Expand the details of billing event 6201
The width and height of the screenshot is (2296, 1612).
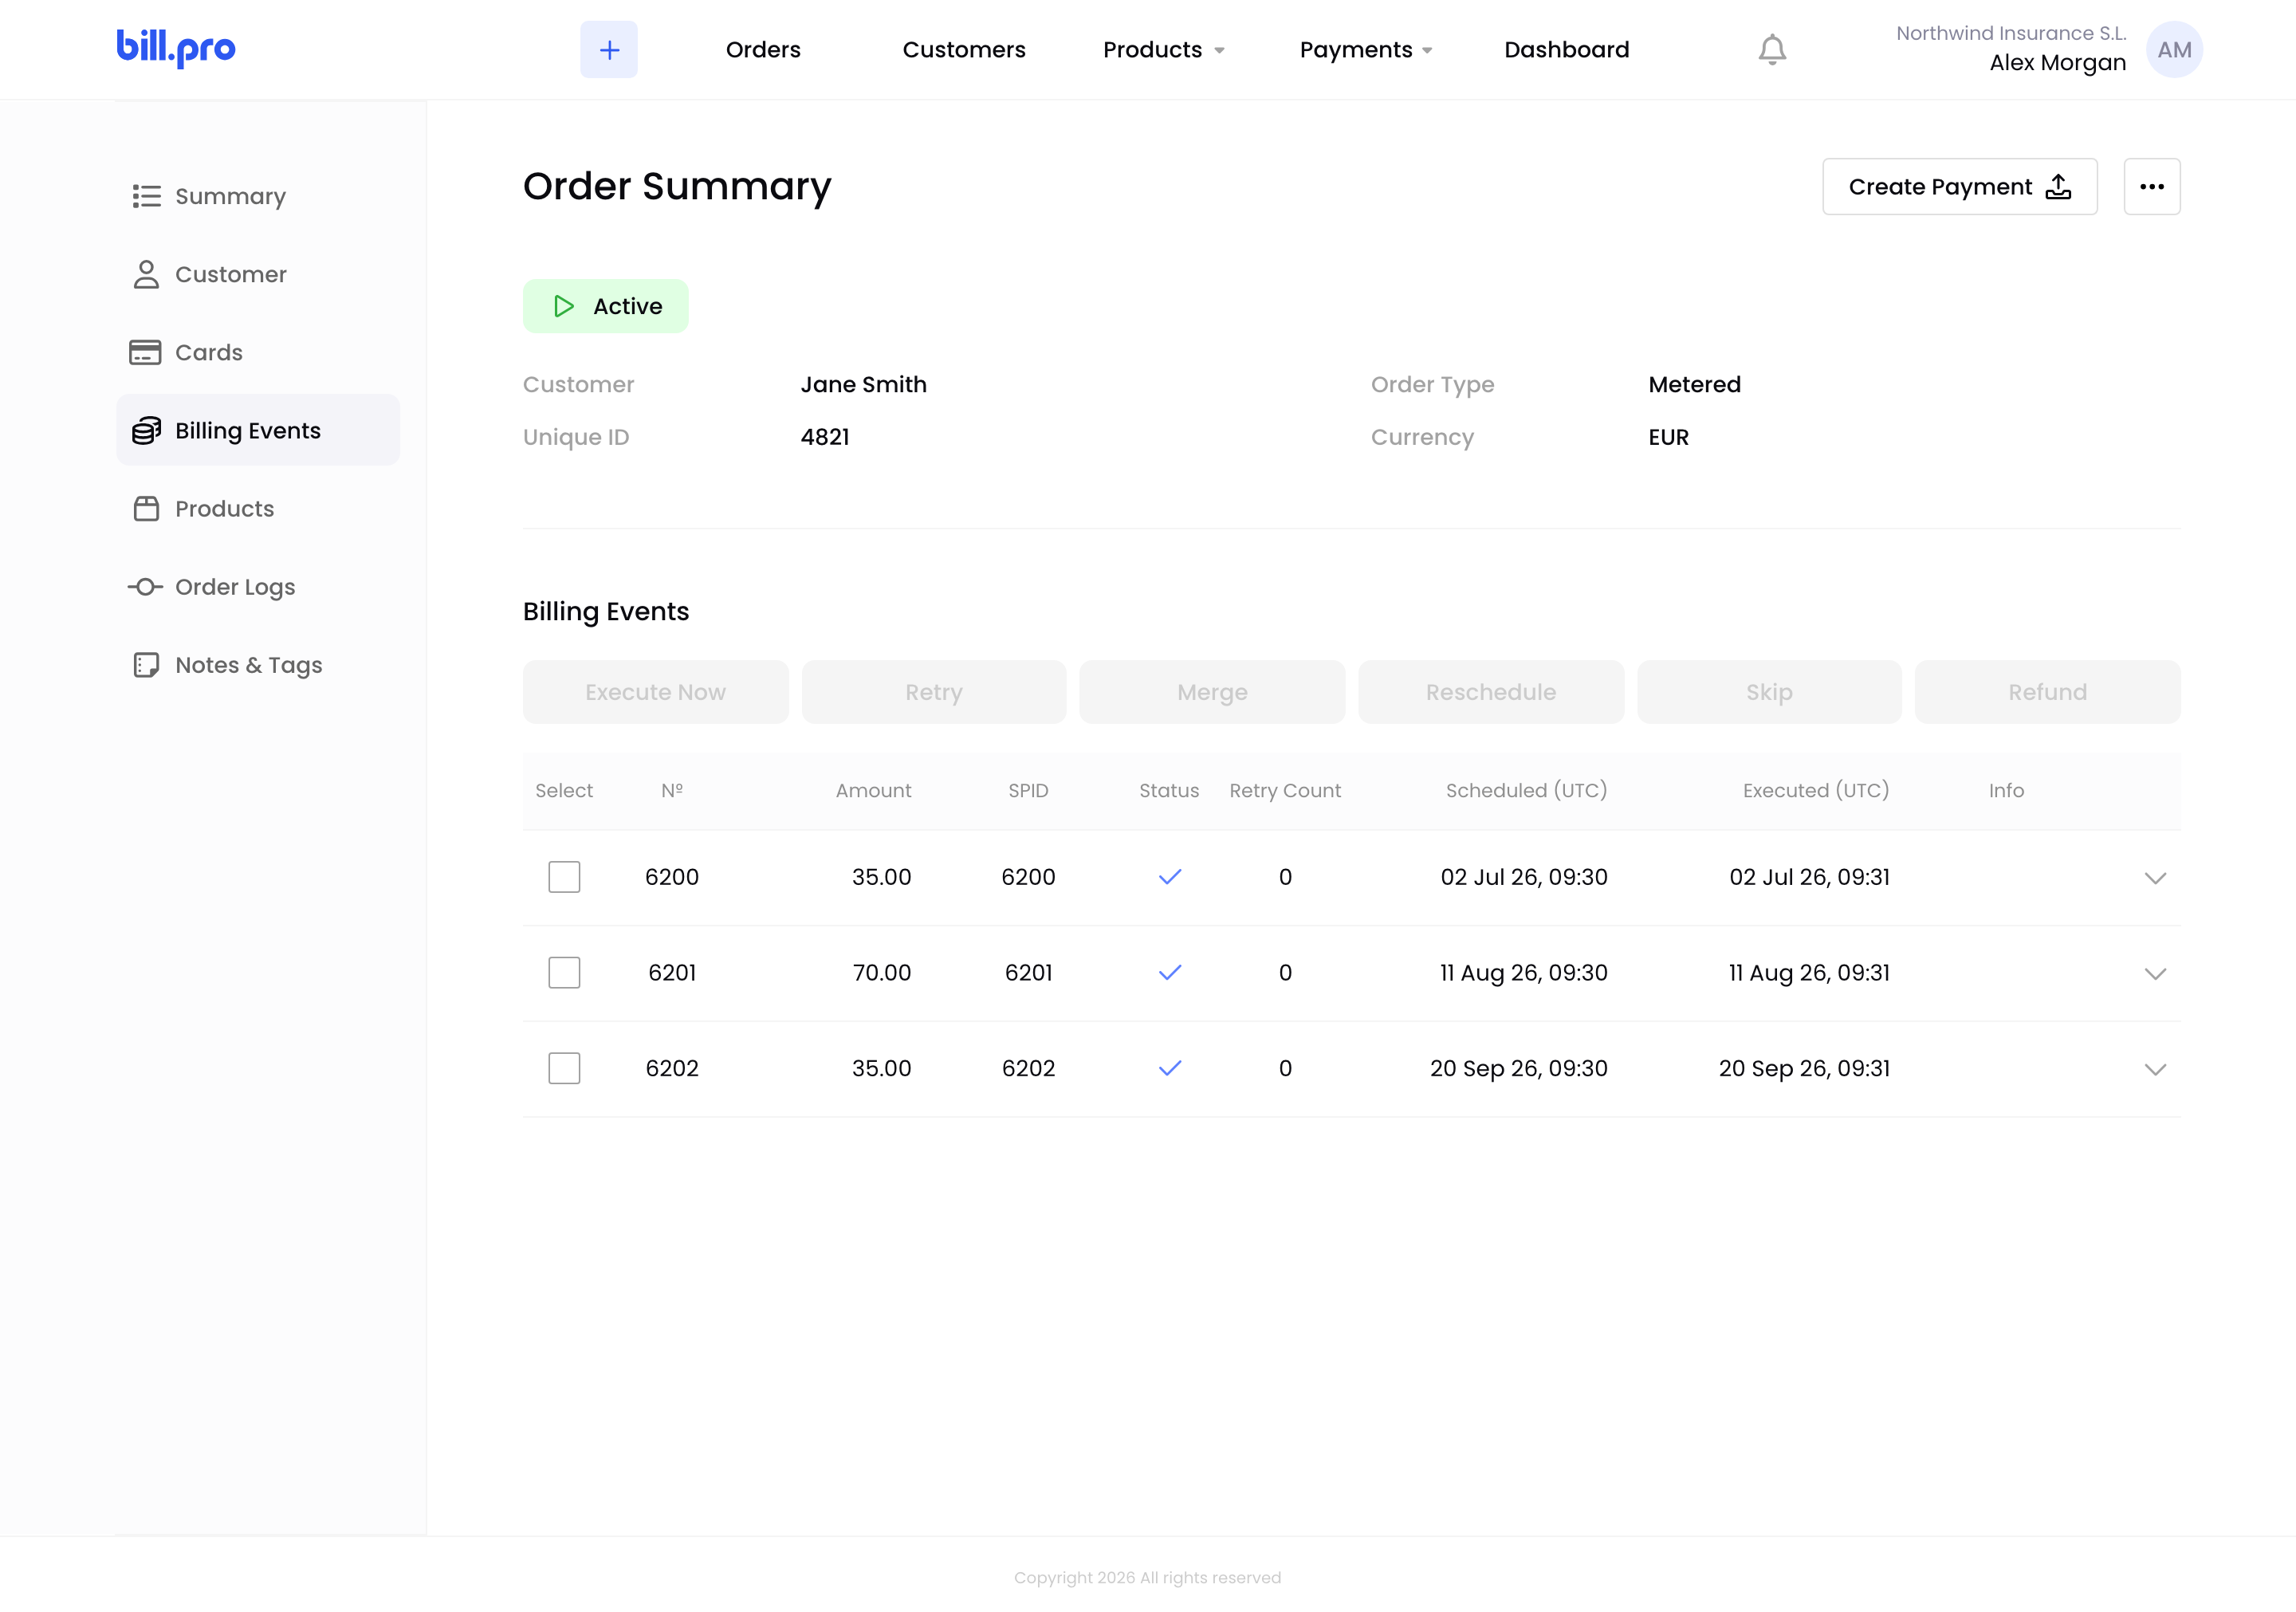tap(2155, 974)
